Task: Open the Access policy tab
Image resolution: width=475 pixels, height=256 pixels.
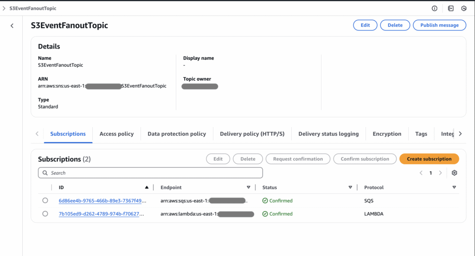Action: coord(116,134)
